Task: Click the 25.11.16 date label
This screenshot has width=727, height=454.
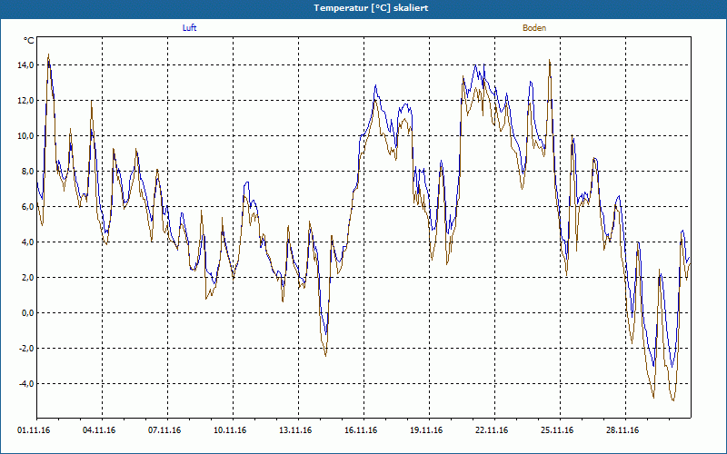Action: tap(557, 430)
